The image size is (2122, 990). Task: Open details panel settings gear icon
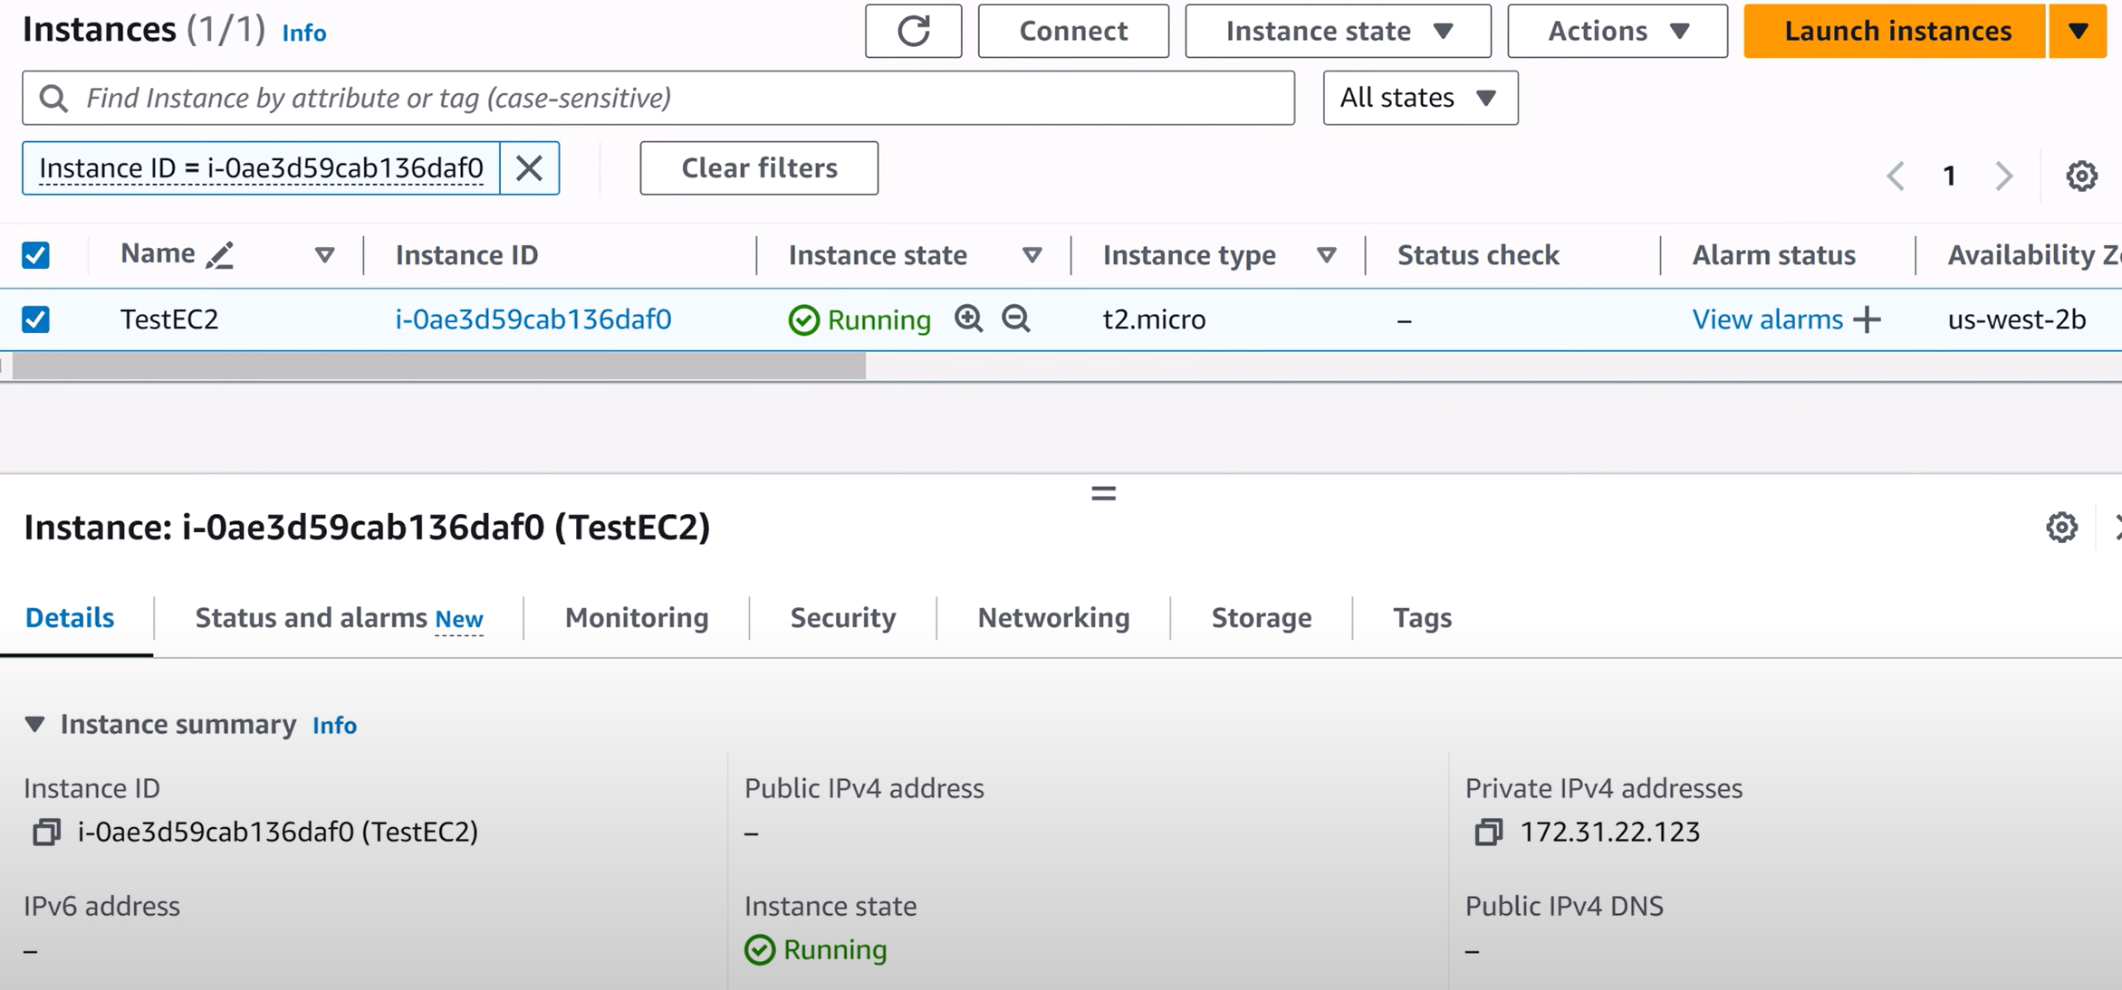[x=2061, y=527]
